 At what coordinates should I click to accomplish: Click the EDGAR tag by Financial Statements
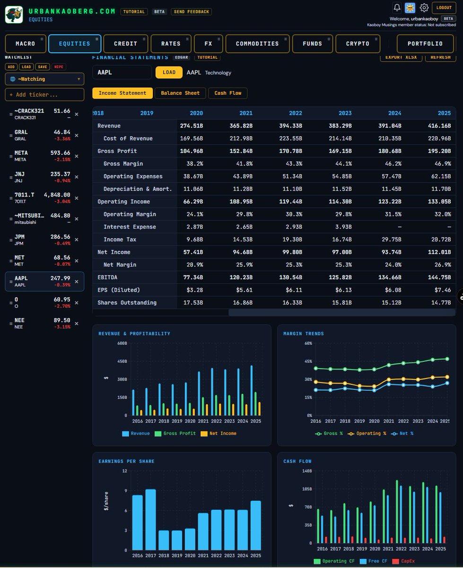pos(181,57)
